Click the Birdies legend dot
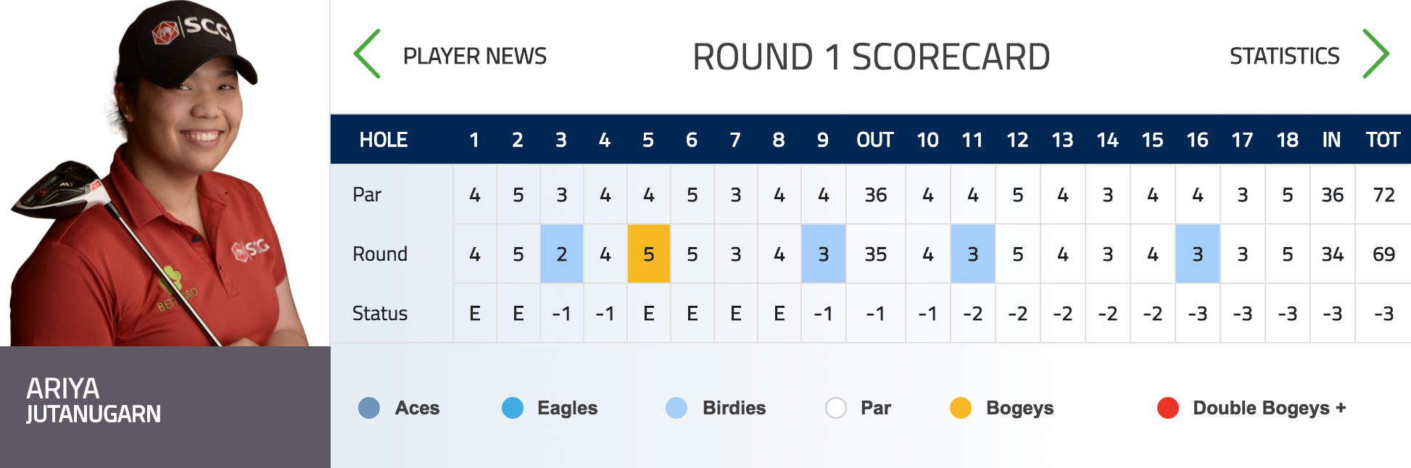This screenshot has height=468, width=1411. (x=674, y=408)
